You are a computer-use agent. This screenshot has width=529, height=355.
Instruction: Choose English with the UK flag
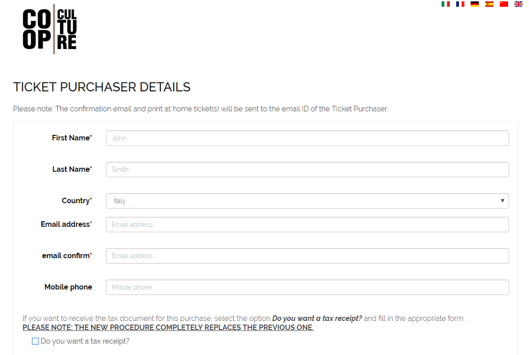tap(518, 4)
